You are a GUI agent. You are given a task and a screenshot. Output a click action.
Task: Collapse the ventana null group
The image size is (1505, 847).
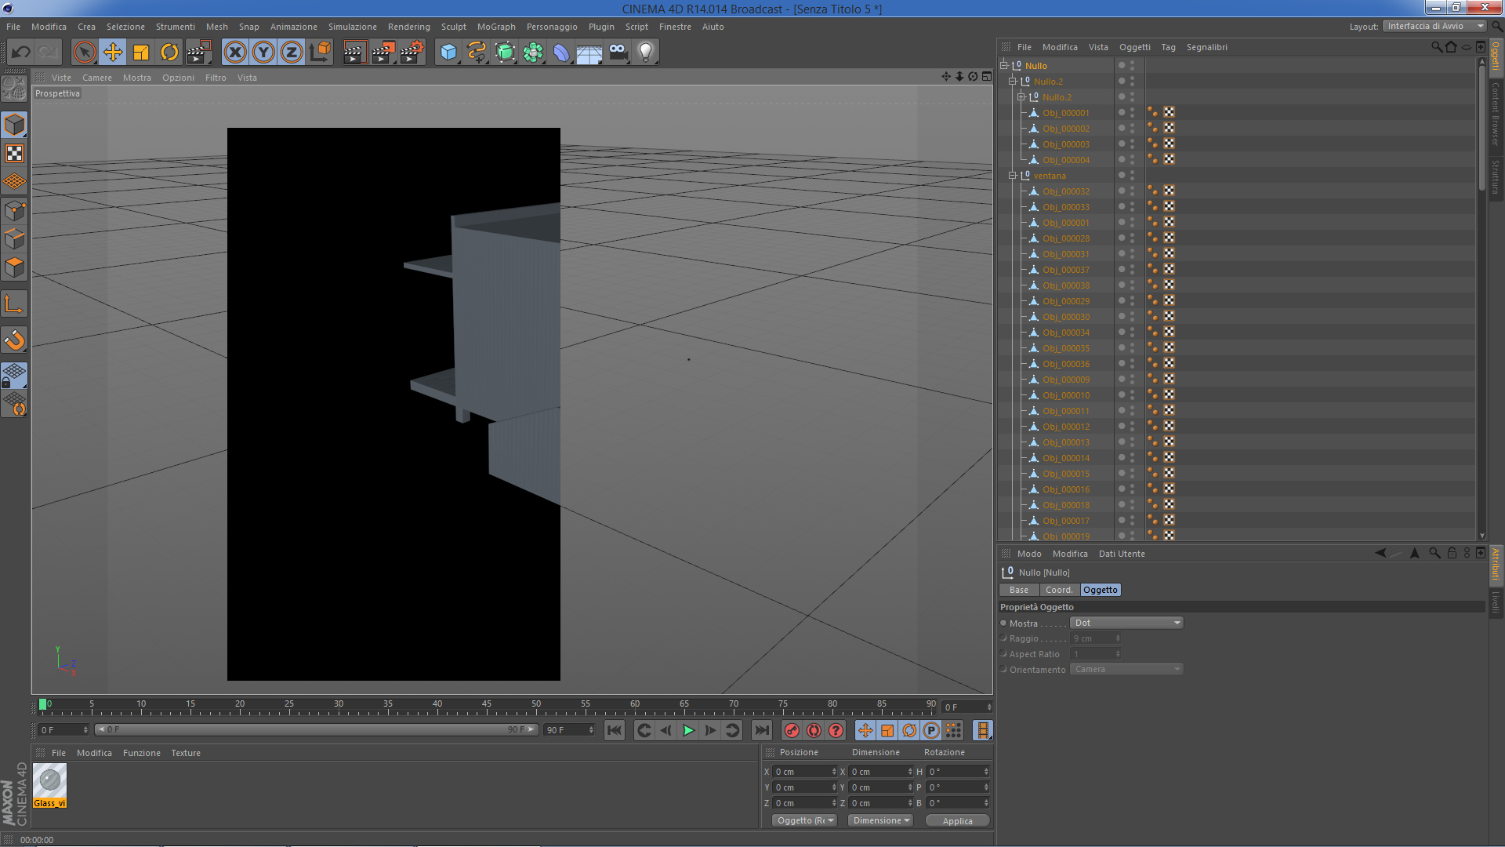(x=1013, y=176)
